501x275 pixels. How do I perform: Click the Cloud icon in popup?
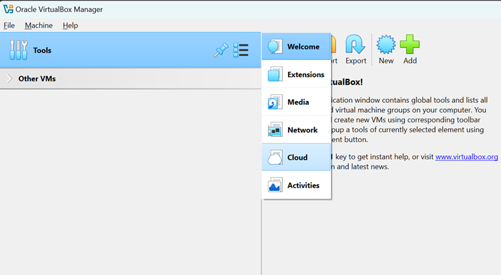point(275,157)
